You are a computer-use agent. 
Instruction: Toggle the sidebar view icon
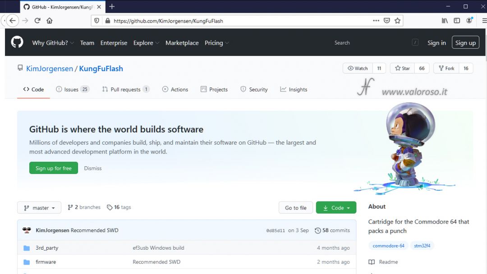(x=457, y=21)
